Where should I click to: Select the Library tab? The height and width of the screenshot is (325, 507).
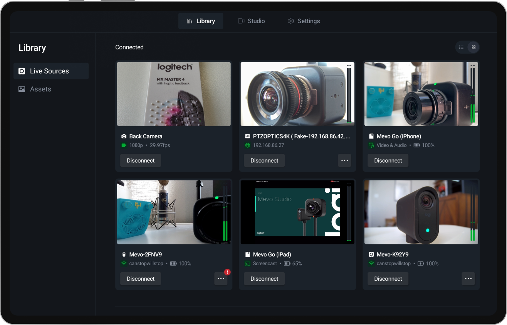point(201,21)
